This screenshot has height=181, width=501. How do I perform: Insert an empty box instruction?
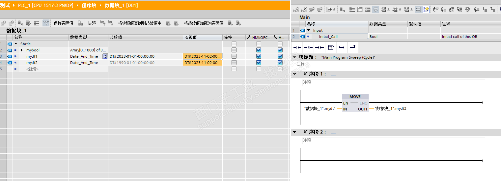pyautogui.click(x=331, y=47)
